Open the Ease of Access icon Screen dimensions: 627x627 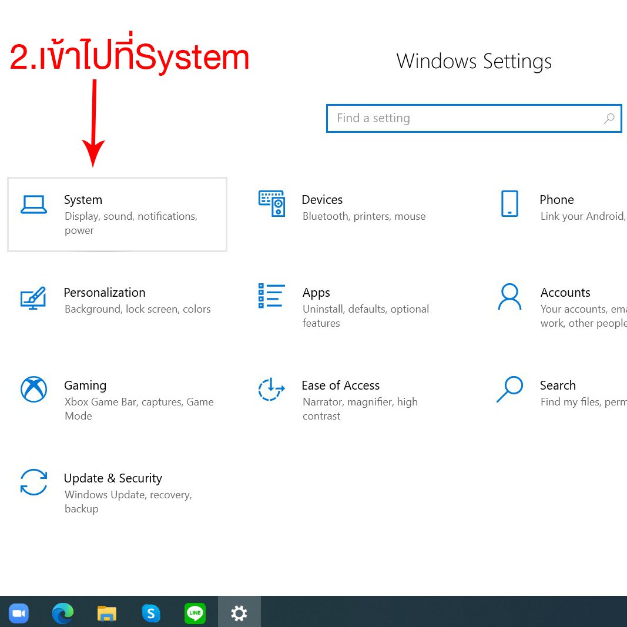(271, 389)
